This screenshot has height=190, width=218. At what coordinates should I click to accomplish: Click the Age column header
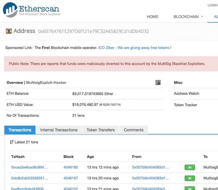point(90,157)
